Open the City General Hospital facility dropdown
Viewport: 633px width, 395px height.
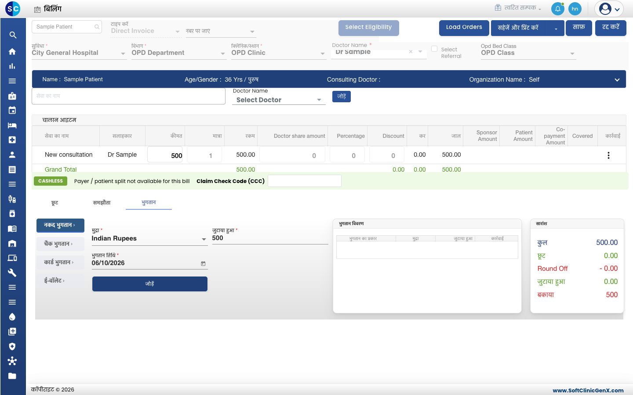[79, 53]
